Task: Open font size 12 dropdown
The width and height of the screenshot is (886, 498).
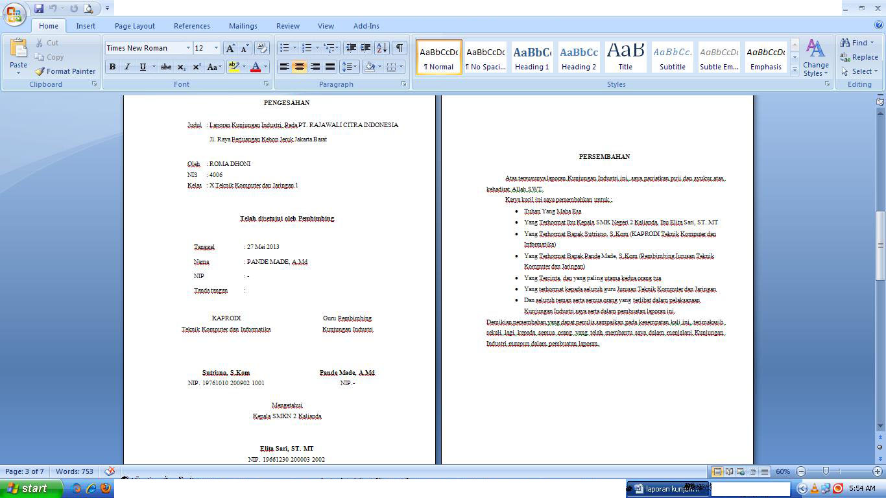Action: pyautogui.click(x=216, y=48)
